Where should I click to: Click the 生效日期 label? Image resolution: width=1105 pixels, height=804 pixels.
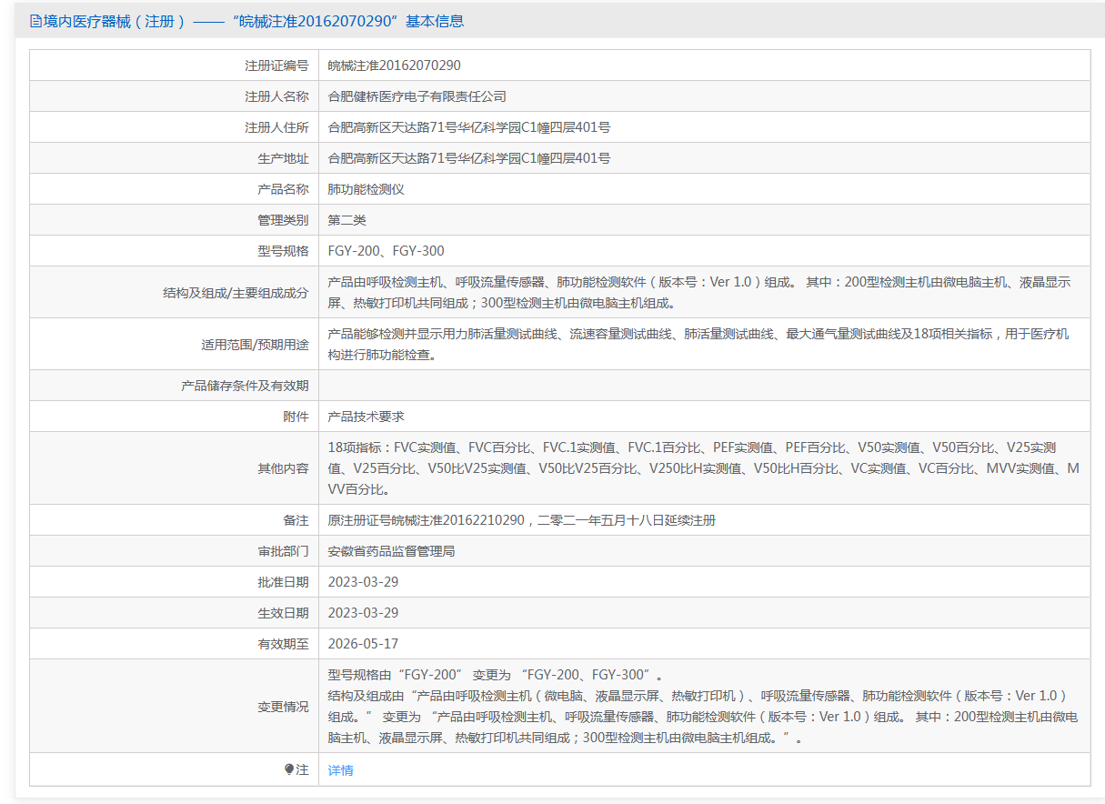pyautogui.click(x=283, y=613)
